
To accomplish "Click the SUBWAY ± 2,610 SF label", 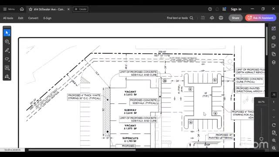I will pos(130,112).
